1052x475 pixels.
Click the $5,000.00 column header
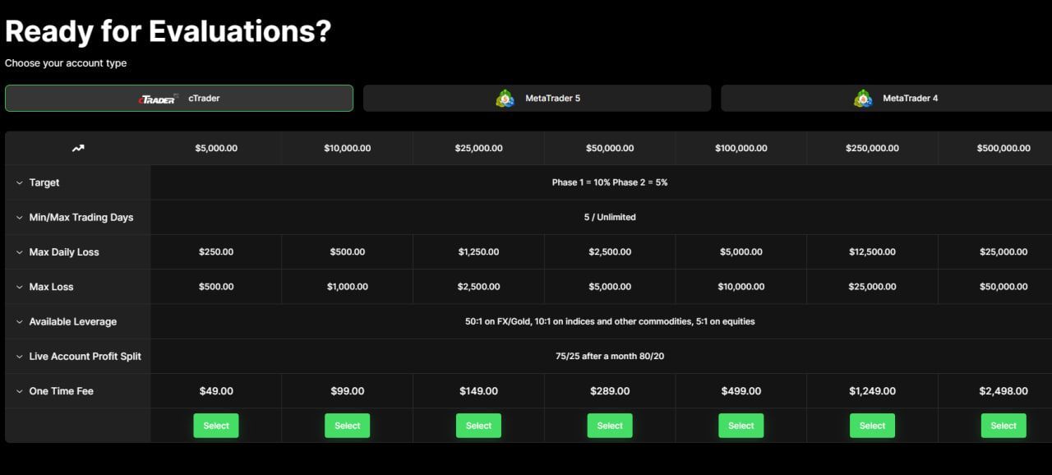pos(216,149)
